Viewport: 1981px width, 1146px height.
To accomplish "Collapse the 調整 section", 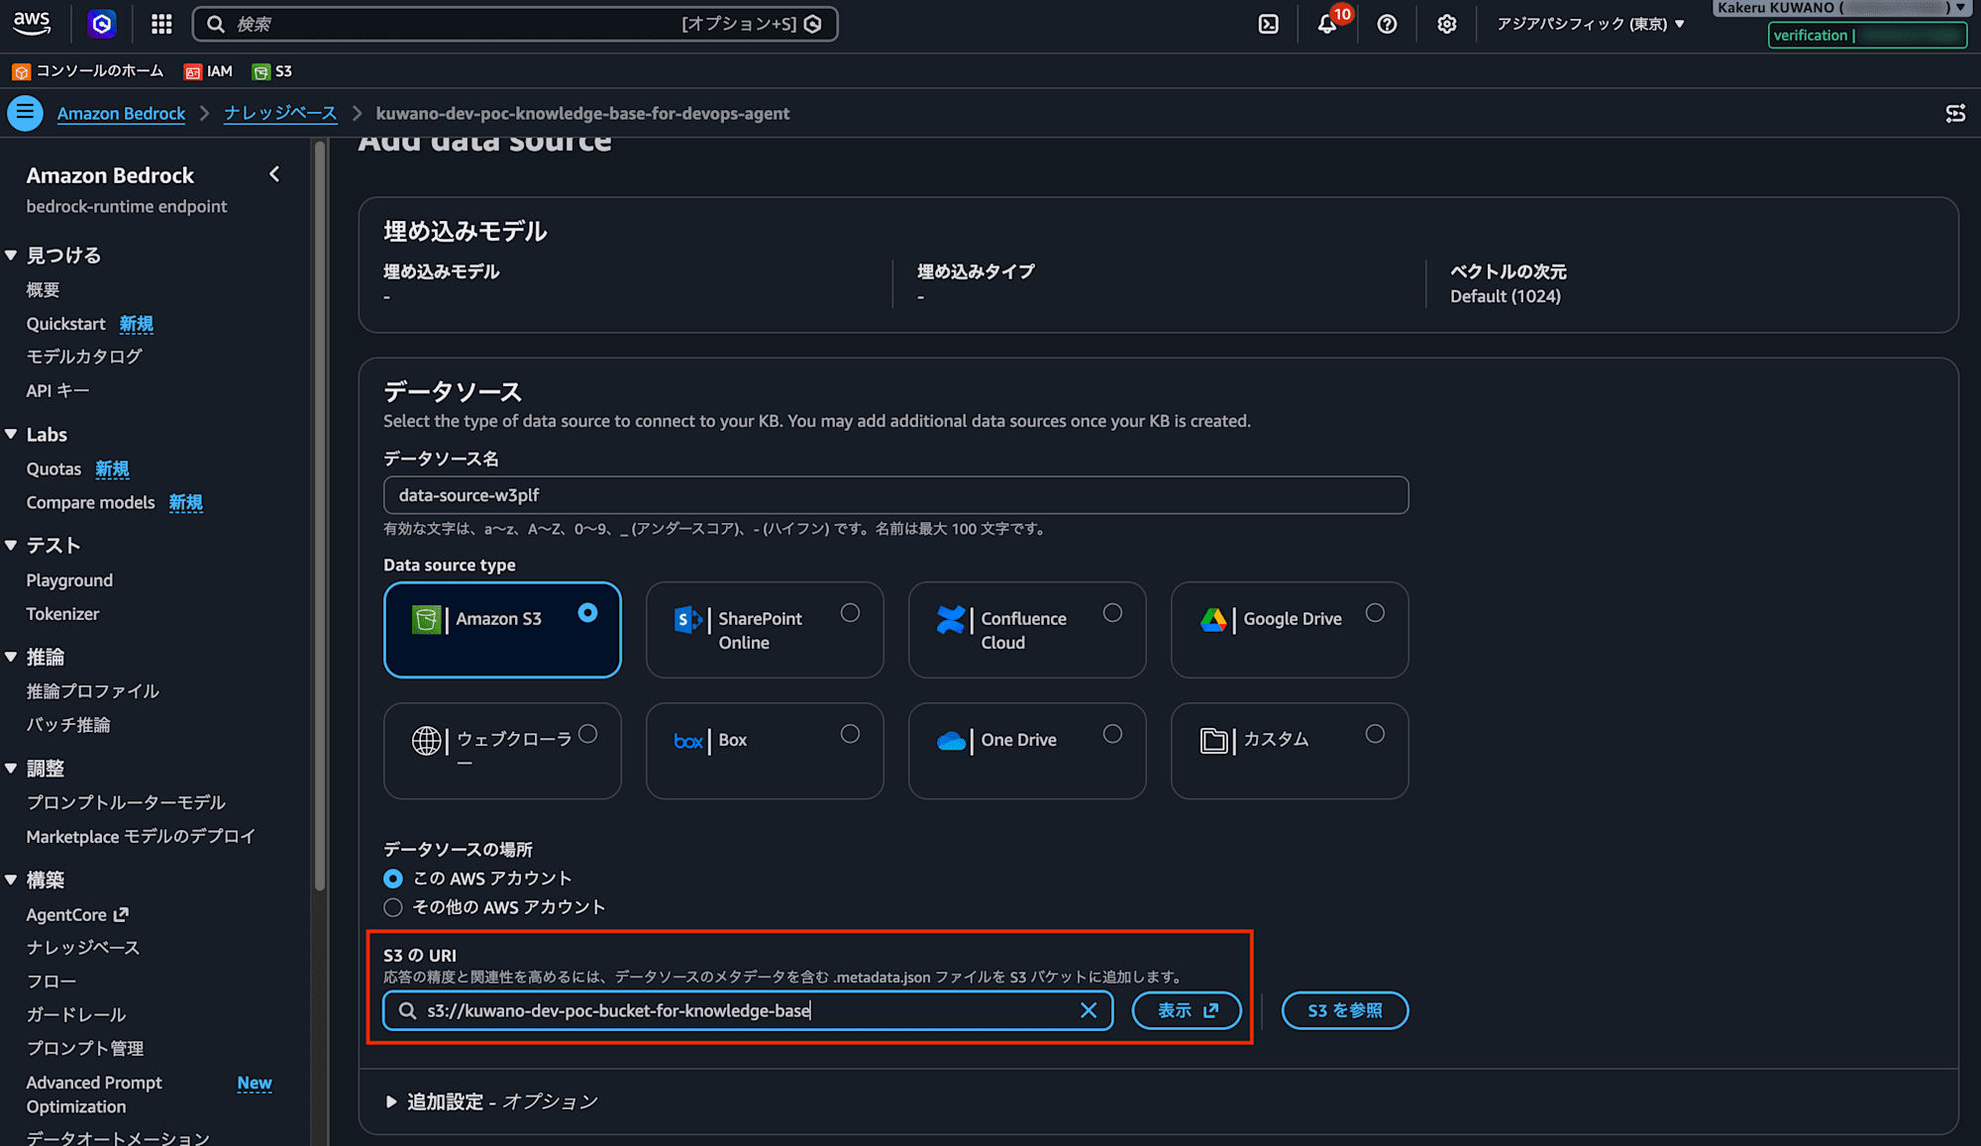I will tap(11, 768).
